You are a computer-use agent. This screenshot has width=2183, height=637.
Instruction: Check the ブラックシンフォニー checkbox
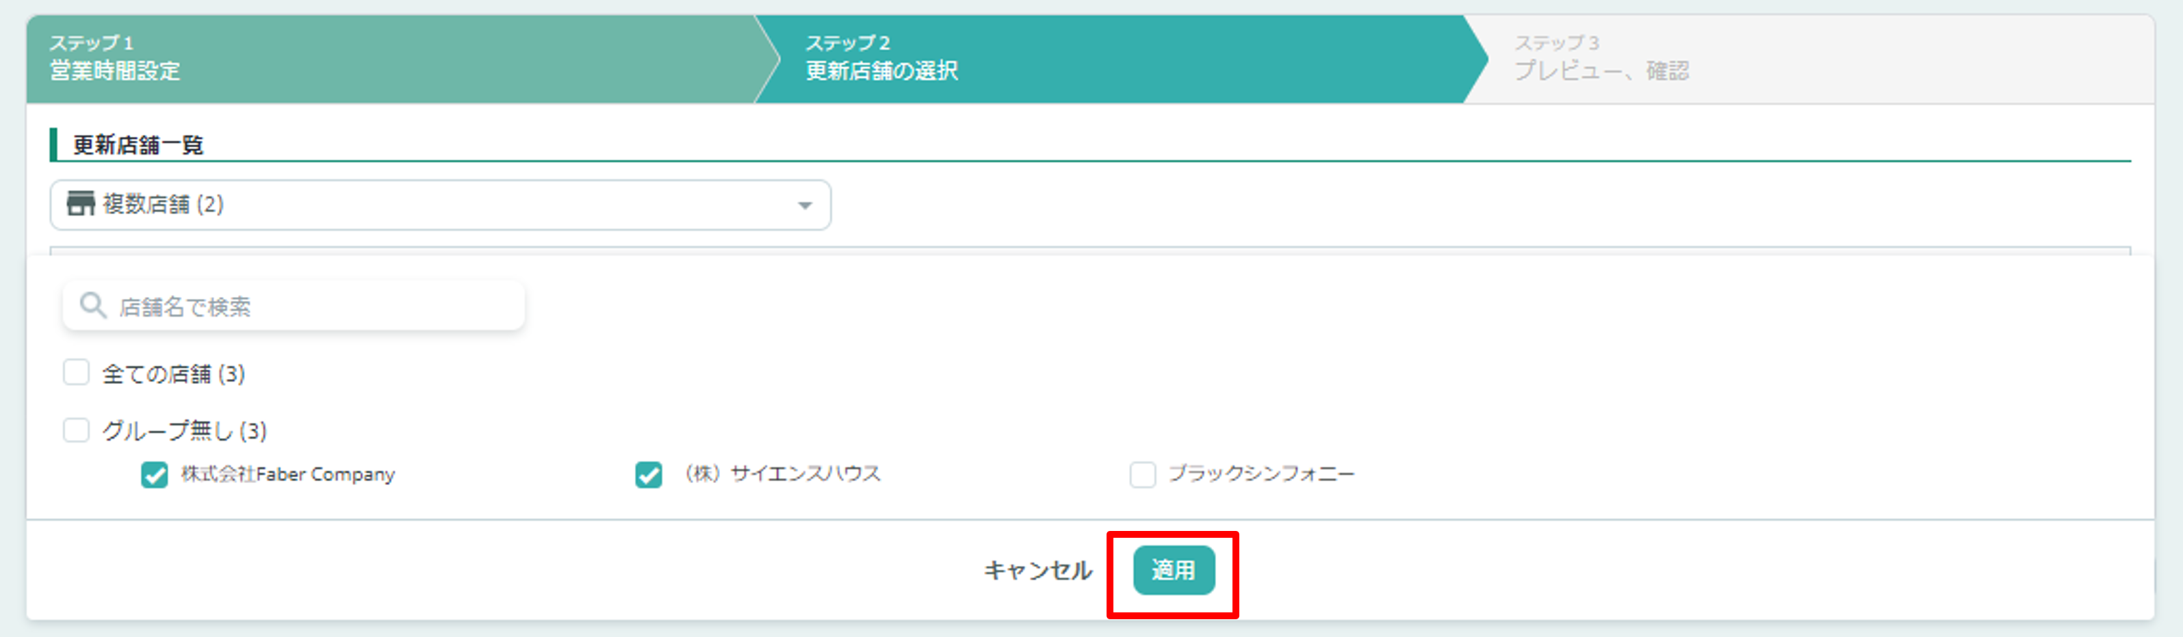tap(1142, 474)
